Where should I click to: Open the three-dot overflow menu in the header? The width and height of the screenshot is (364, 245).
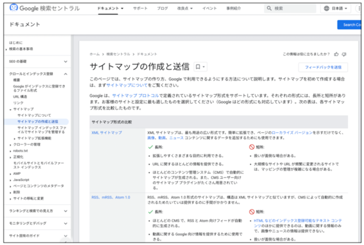[359, 9]
